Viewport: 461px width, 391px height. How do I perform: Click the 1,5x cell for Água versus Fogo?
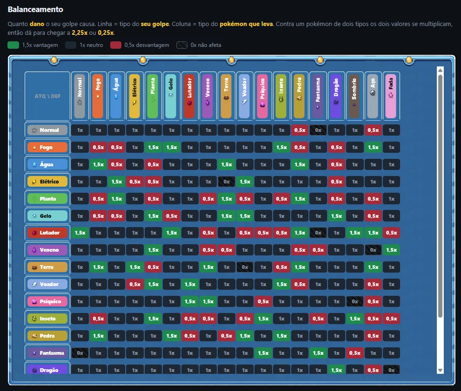coord(98,164)
